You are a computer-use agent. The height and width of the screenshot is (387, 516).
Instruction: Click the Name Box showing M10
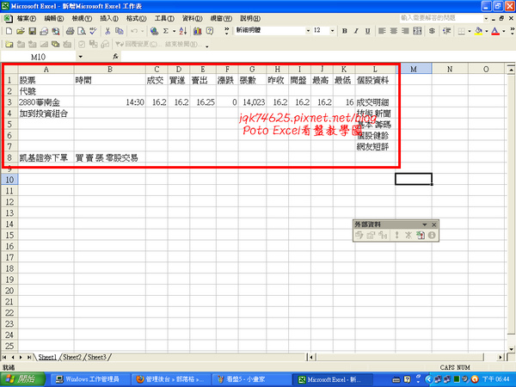38,57
